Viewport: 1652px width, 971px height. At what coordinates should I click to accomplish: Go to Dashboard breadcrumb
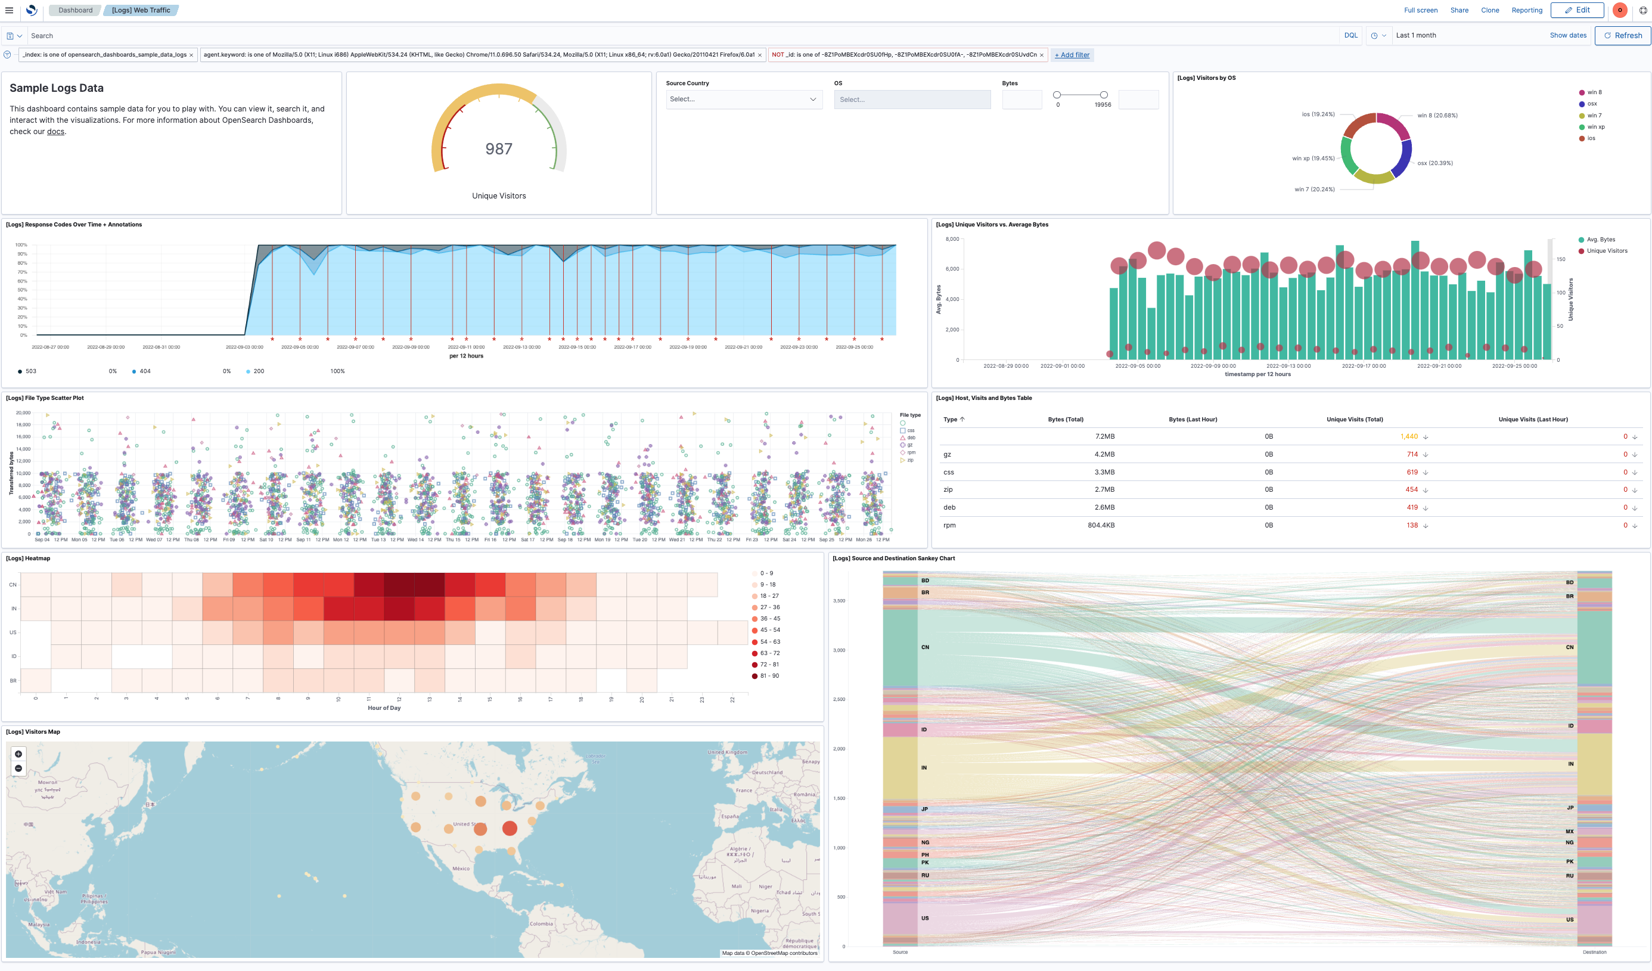(x=75, y=10)
